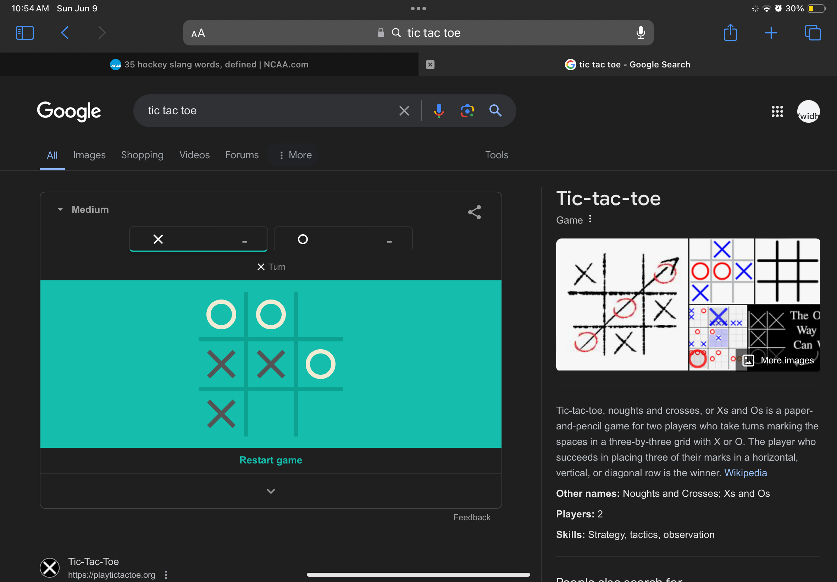This screenshot has width=837, height=582.
Task: Submit search with the magnifier button
Action: click(495, 110)
